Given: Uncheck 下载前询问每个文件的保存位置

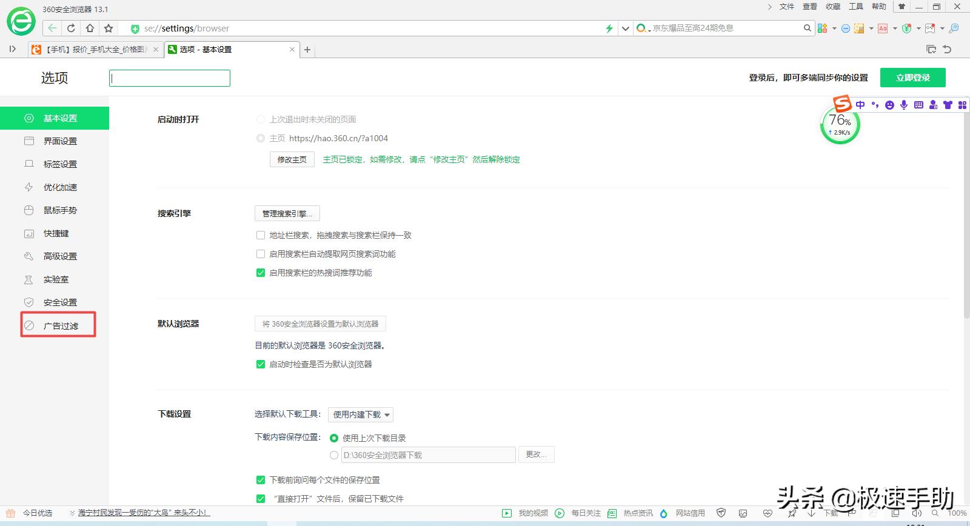Looking at the screenshot, I should tap(261, 480).
